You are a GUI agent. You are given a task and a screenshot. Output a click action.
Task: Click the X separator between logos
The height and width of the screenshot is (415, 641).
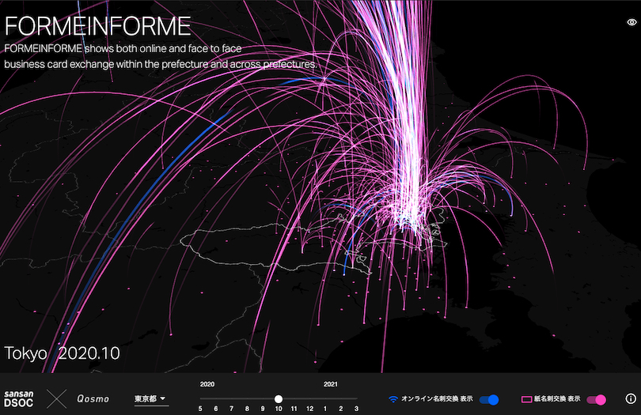coord(56,399)
